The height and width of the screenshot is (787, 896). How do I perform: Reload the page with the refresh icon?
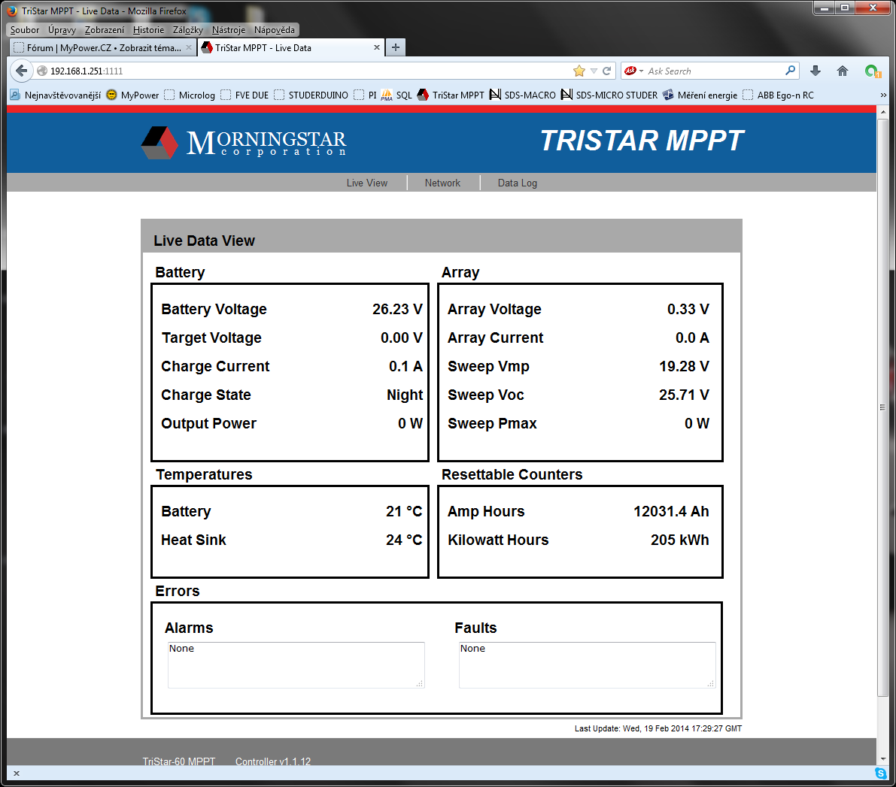(x=607, y=71)
